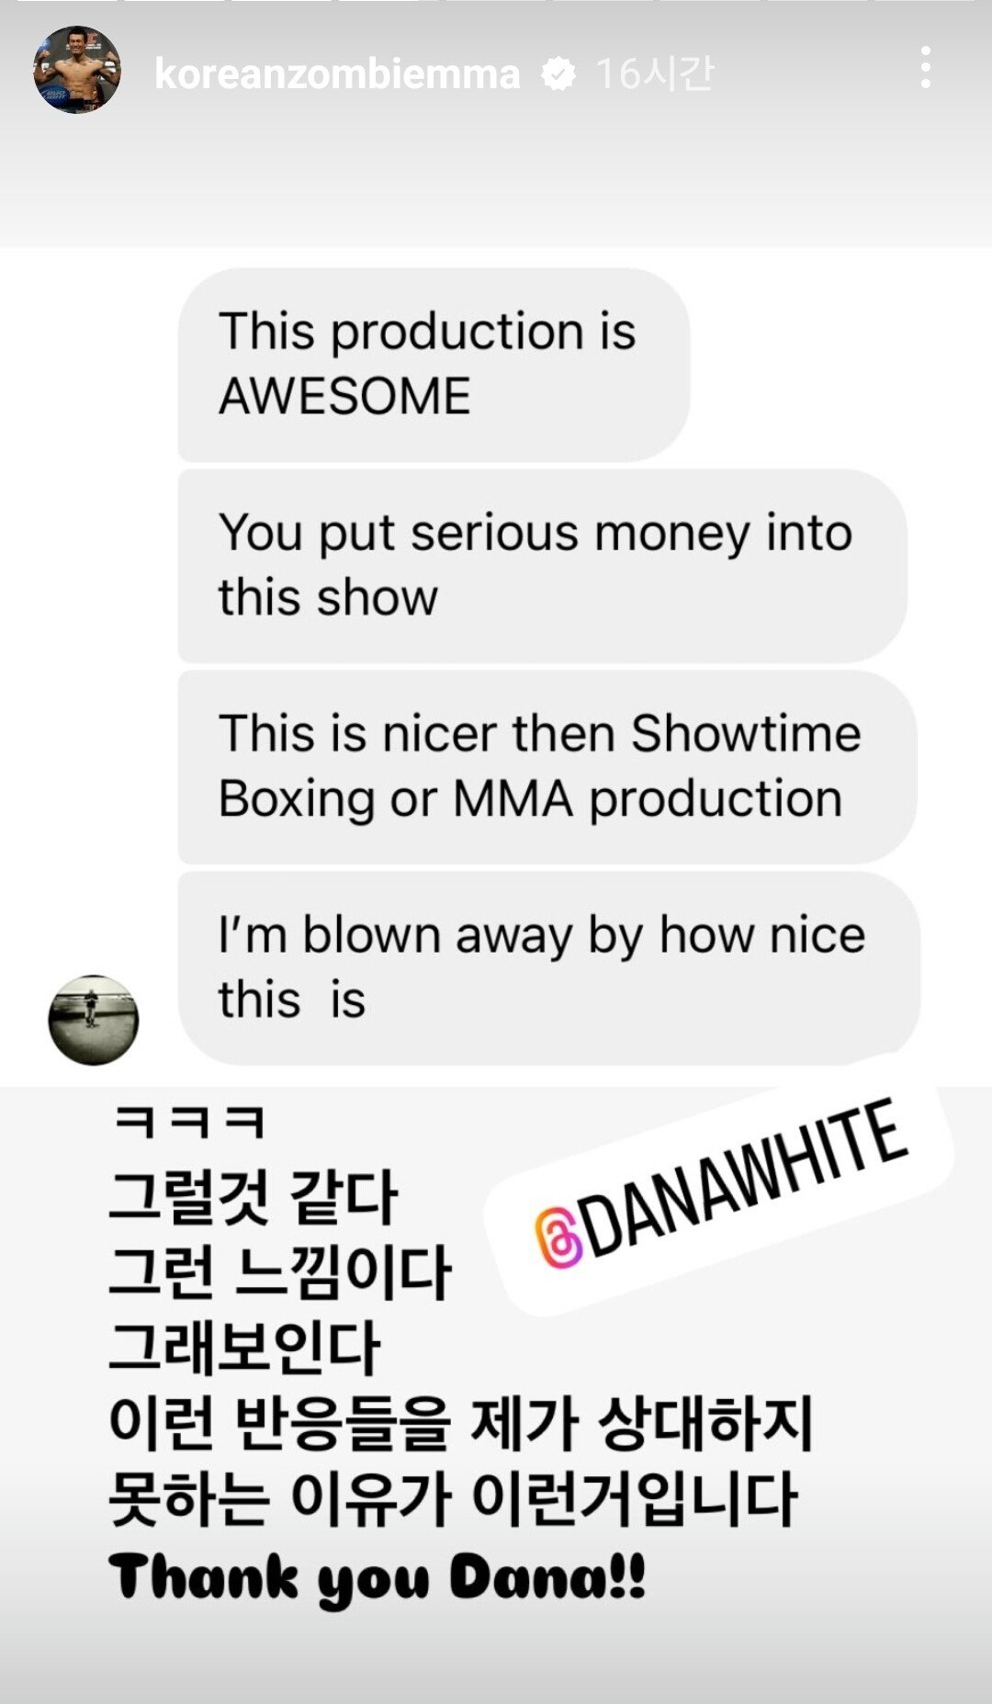Viewport: 992px width, 1704px height.
Task: Click the 그럴것 같다 text line
Action: tap(253, 1197)
